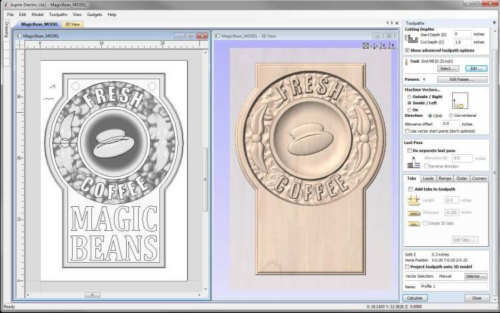This screenshot has width=500, height=313.
Task: Switch to the MagicBean_MODEL document tab
Action: (40, 24)
